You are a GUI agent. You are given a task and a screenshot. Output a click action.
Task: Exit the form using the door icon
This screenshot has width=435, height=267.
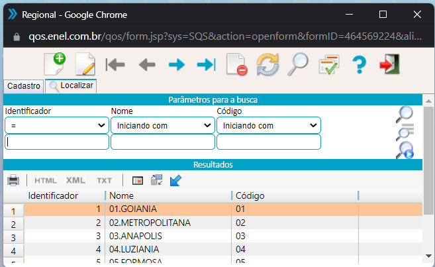[x=389, y=64]
